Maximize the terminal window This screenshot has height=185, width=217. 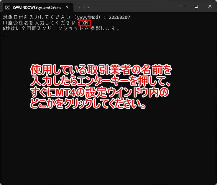click(196, 6)
